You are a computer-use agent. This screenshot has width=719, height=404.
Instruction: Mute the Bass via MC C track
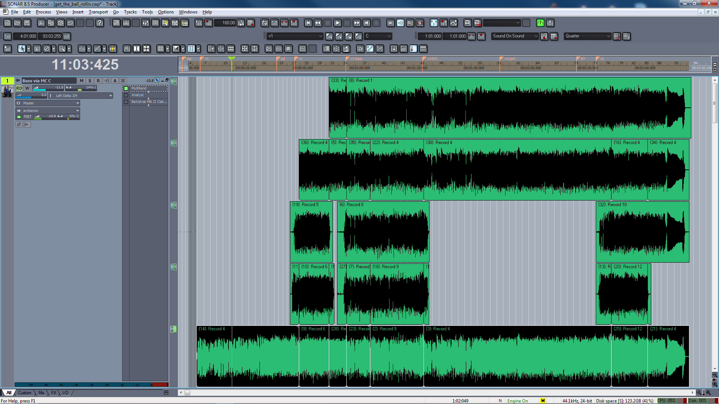pyautogui.click(x=81, y=80)
